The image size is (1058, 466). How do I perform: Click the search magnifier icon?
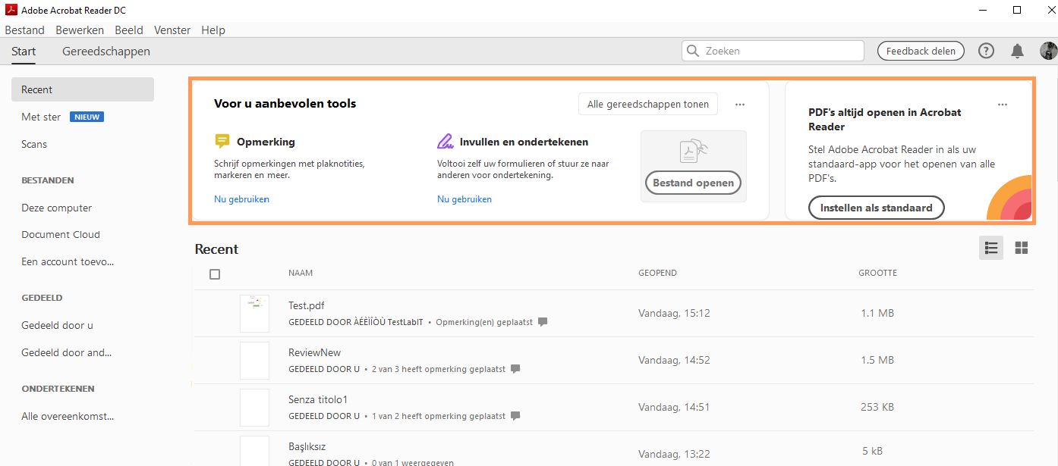point(692,51)
